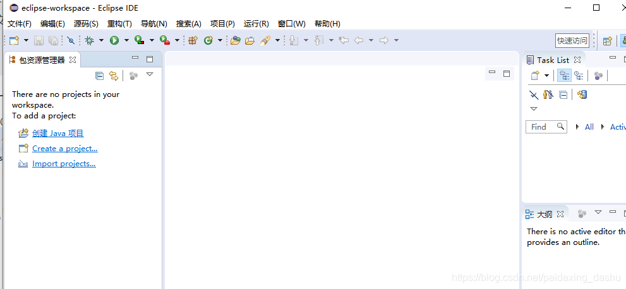Select the Task List tab

(x=553, y=60)
